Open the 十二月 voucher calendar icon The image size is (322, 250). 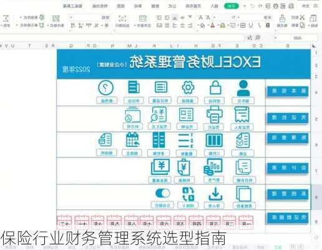(64, 222)
